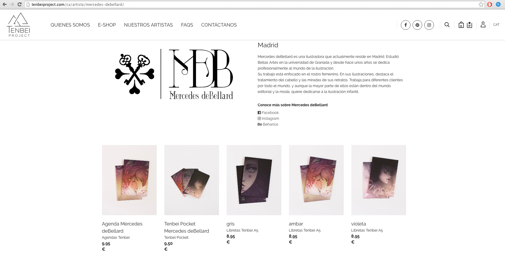Open the shopping bag cart icon
This screenshot has width=505, height=260.
(x=461, y=25)
